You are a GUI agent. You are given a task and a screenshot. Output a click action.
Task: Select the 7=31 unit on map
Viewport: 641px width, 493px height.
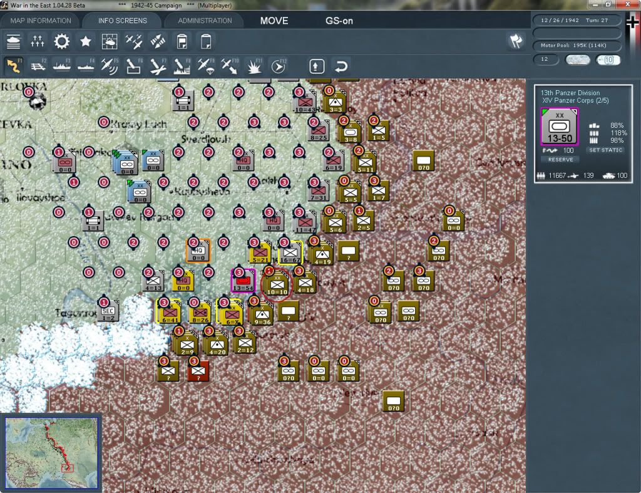[317, 190]
